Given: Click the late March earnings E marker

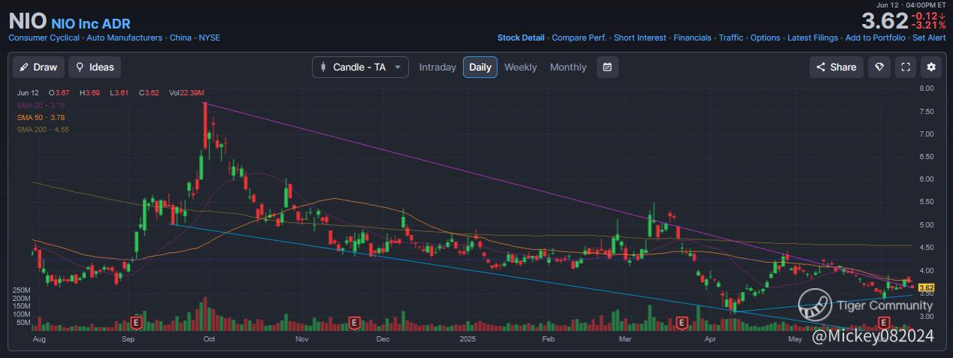Looking at the screenshot, I should click(x=682, y=322).
